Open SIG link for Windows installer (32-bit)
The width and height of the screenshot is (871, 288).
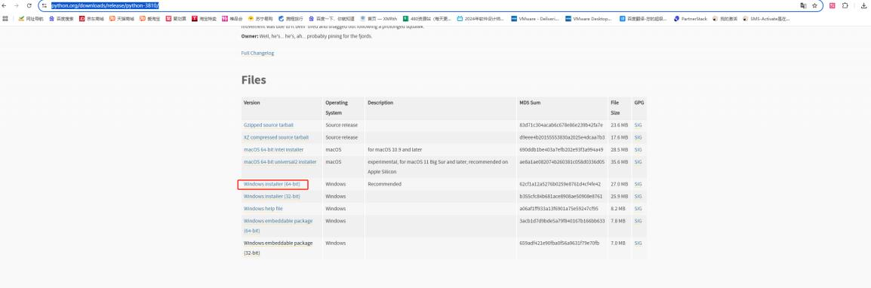[638, 197]
